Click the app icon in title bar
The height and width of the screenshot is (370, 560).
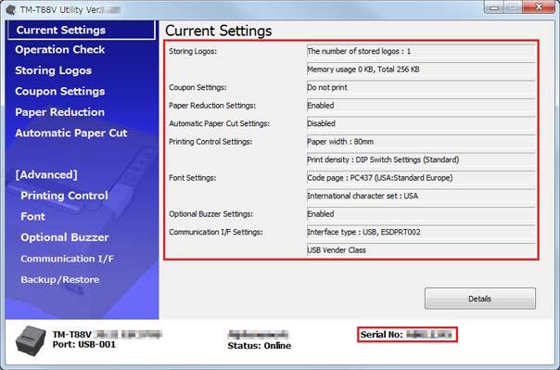pos(11,9)
